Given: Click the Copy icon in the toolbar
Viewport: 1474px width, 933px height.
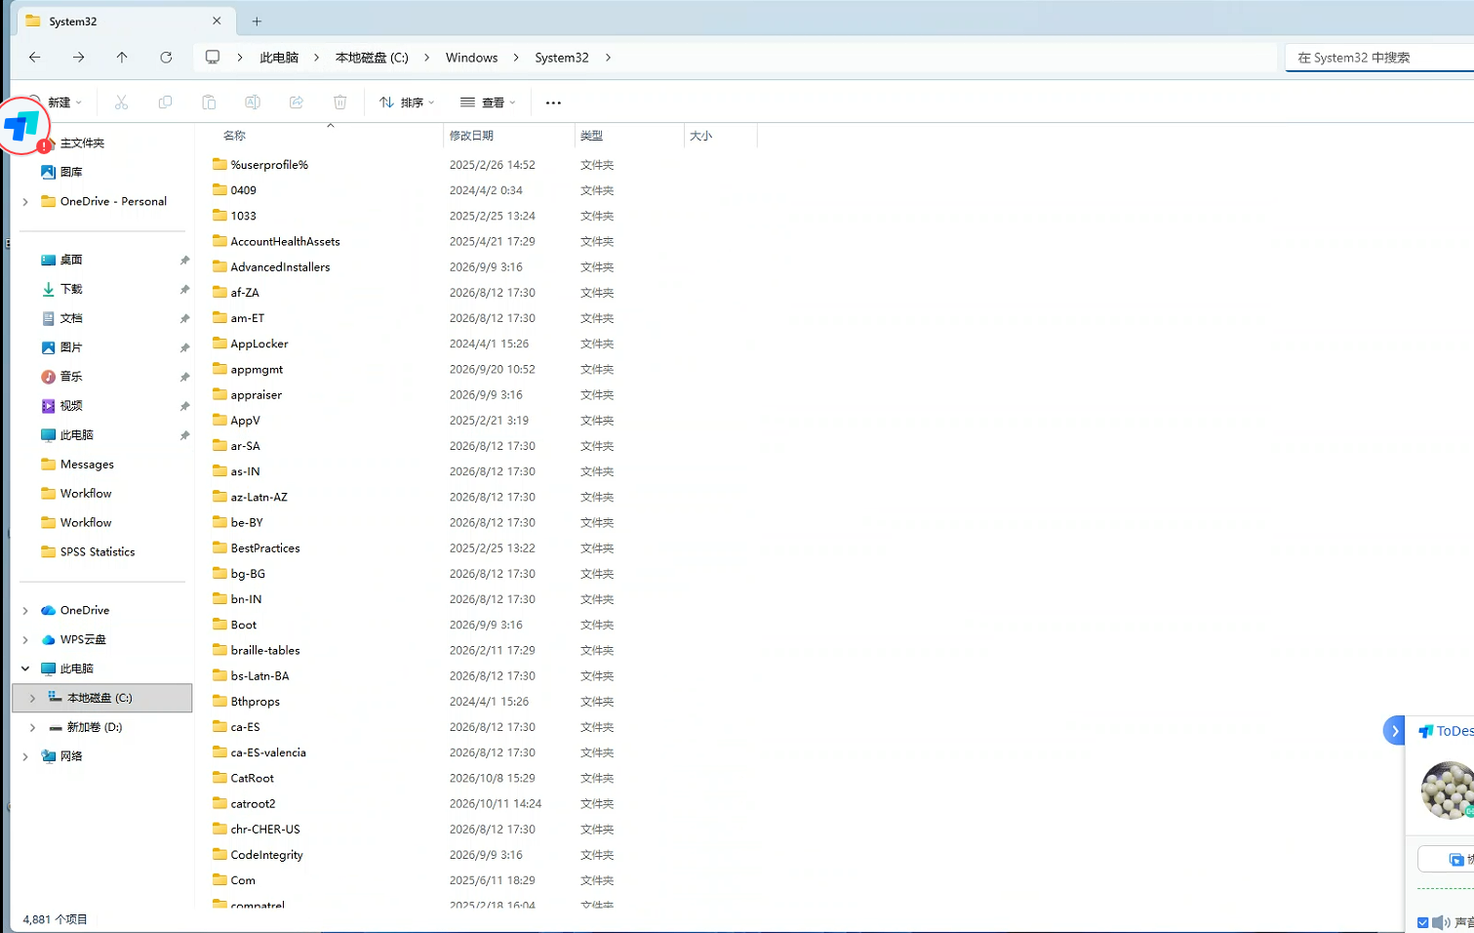Looking at the screenshot, I should click(165, 102).
